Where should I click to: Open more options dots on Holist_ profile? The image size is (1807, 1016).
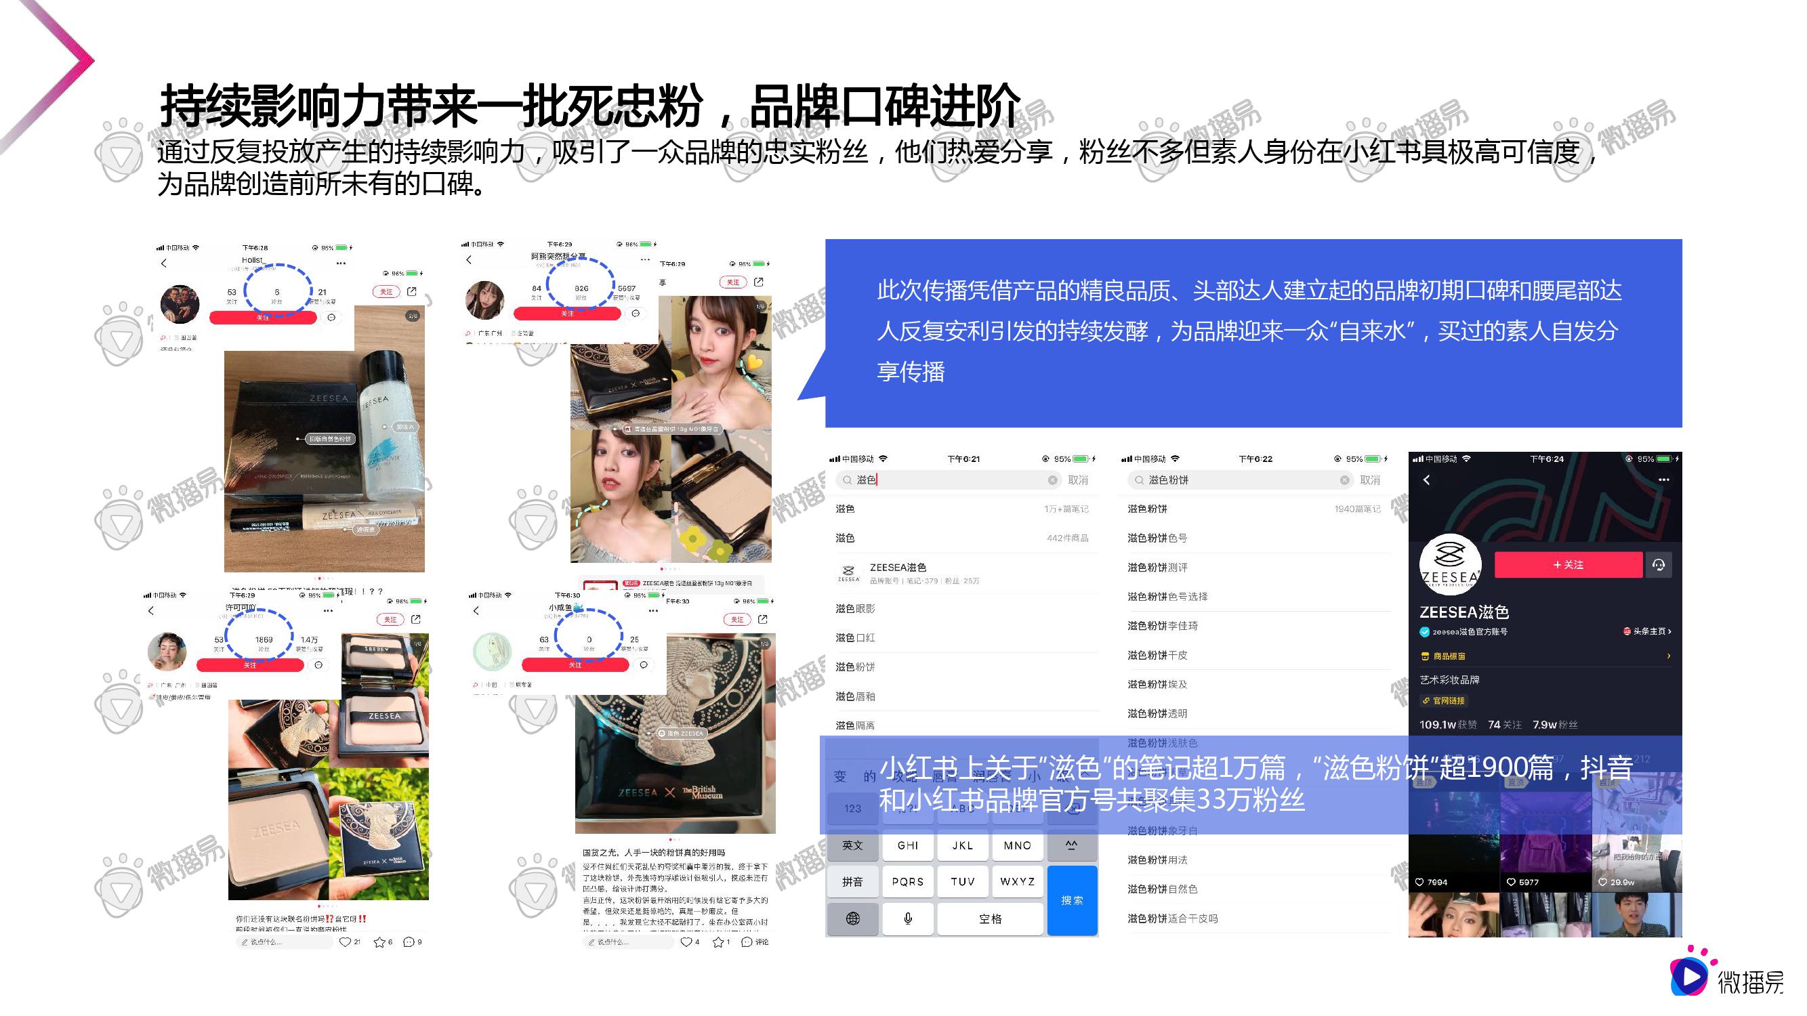click(341, 263)
